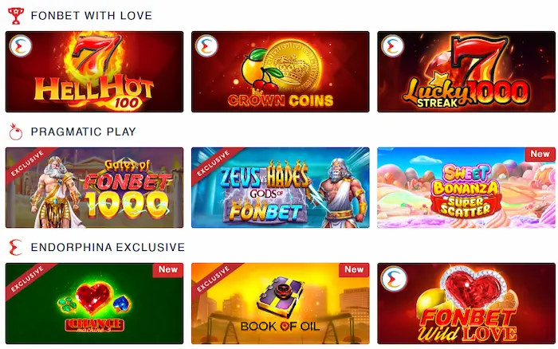Open the Zeus vs Hades Gods of Fonbet game

coord(281,187)
